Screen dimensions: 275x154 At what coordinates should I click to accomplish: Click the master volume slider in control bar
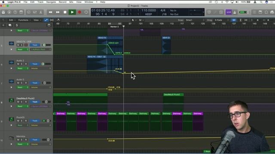pyautogui.click(x=244, y=12)
